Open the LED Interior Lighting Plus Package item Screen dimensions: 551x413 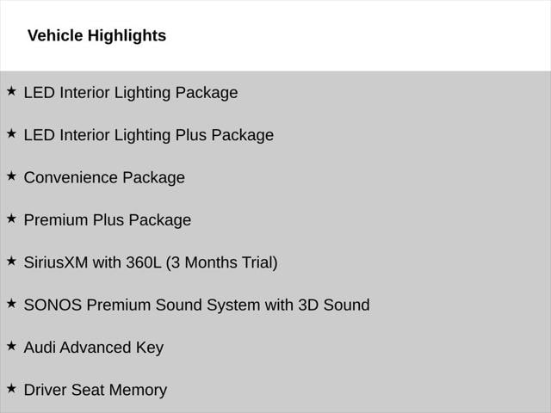click(148, 135)
